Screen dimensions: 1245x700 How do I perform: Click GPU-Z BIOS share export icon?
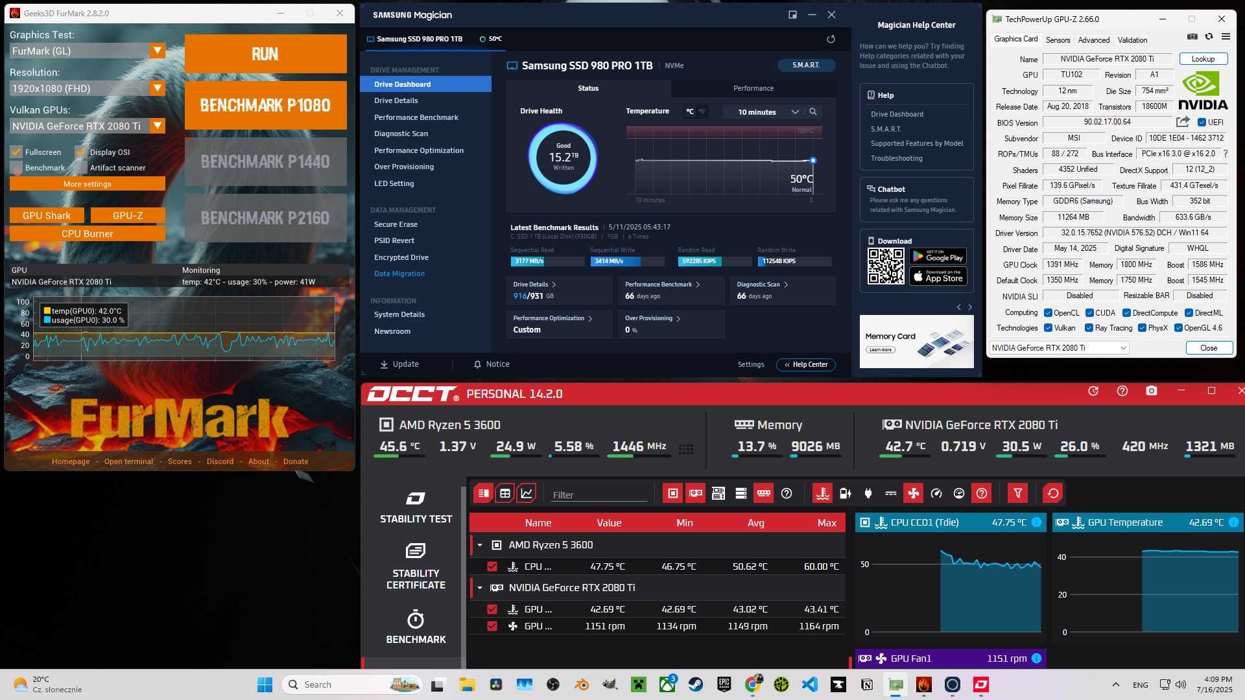coord(1183,122)
